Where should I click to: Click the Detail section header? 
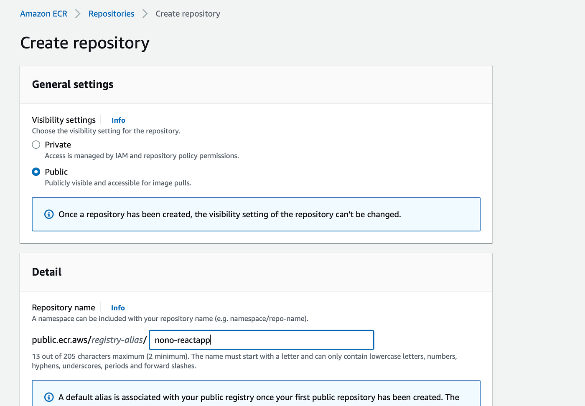[47, 272]
